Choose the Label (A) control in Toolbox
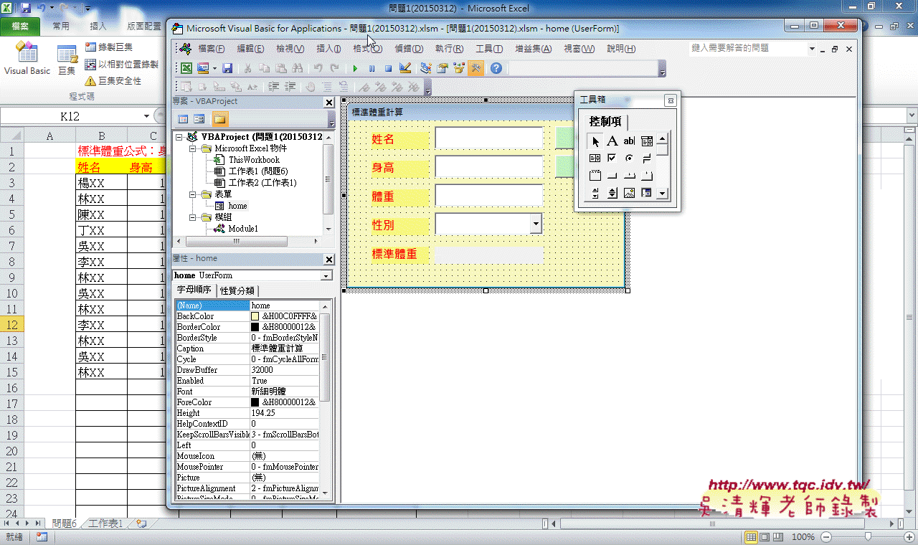Image resolution: width=918 pixels, height=545 pixels. pos(612,141)
